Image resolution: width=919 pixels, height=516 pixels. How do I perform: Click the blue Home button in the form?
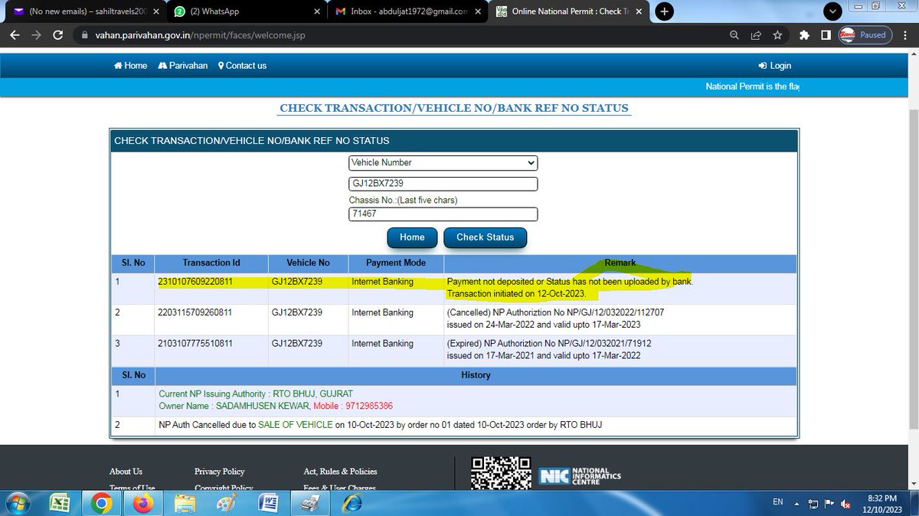pos(412,237)
